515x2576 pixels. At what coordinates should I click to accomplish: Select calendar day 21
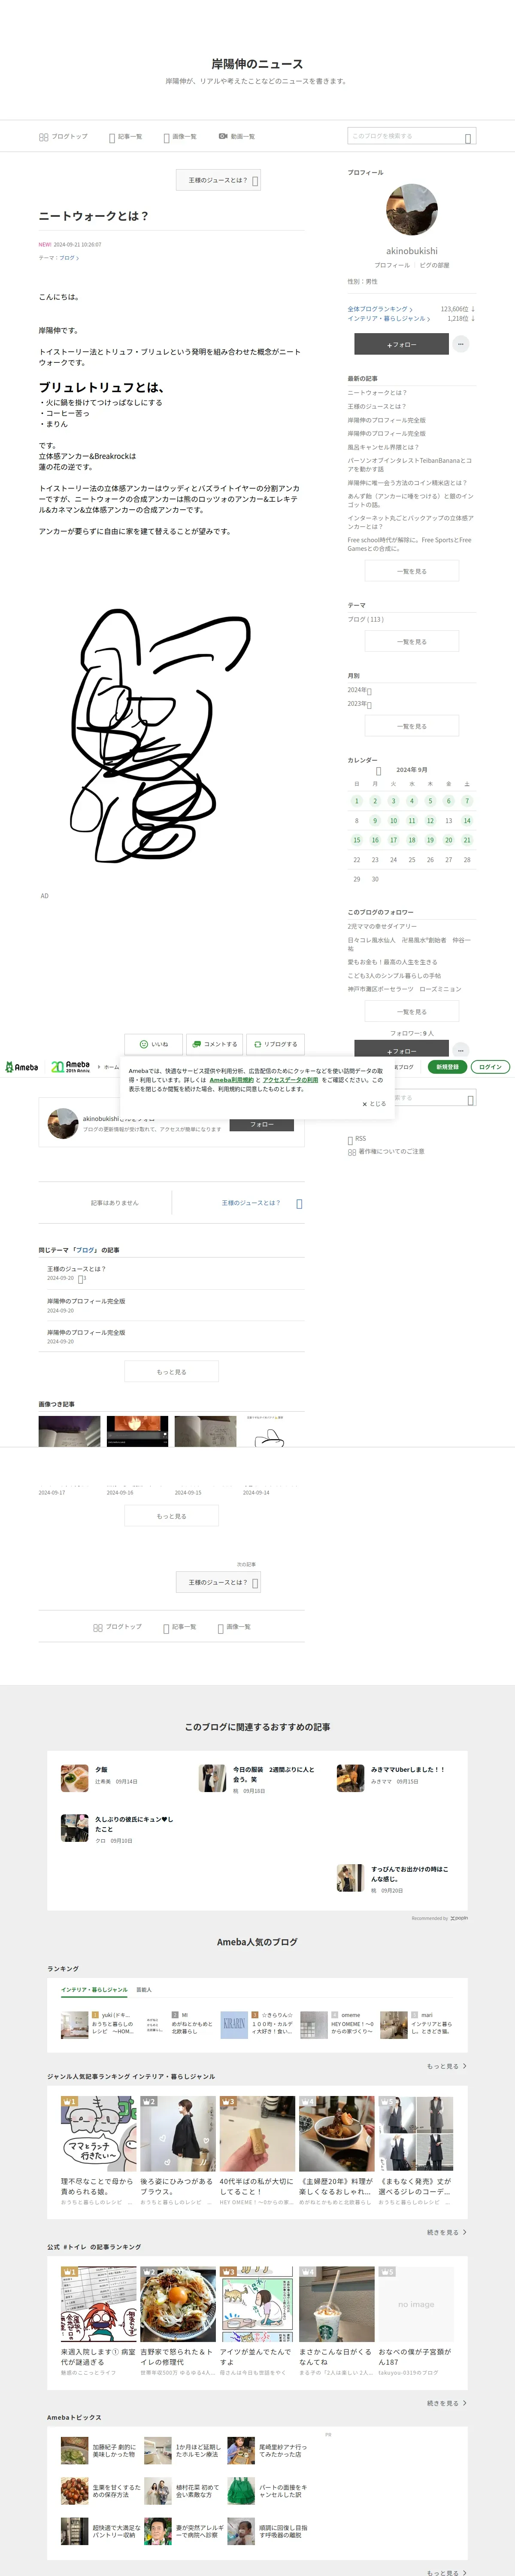pyautogui.click(x=467, y=840)
